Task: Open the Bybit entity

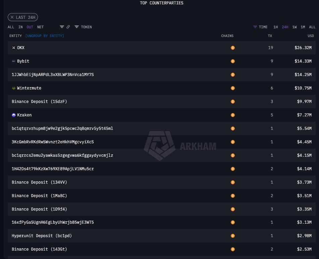Action: click(x=23, y=61)
